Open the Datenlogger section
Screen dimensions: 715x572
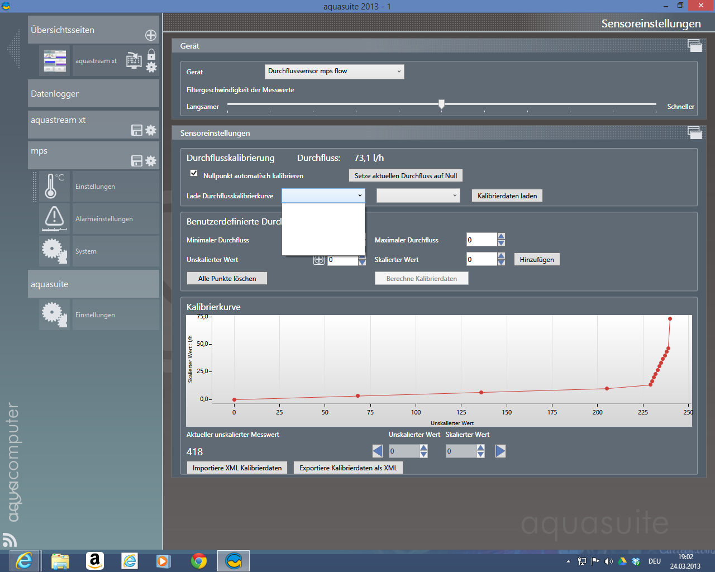93,94
